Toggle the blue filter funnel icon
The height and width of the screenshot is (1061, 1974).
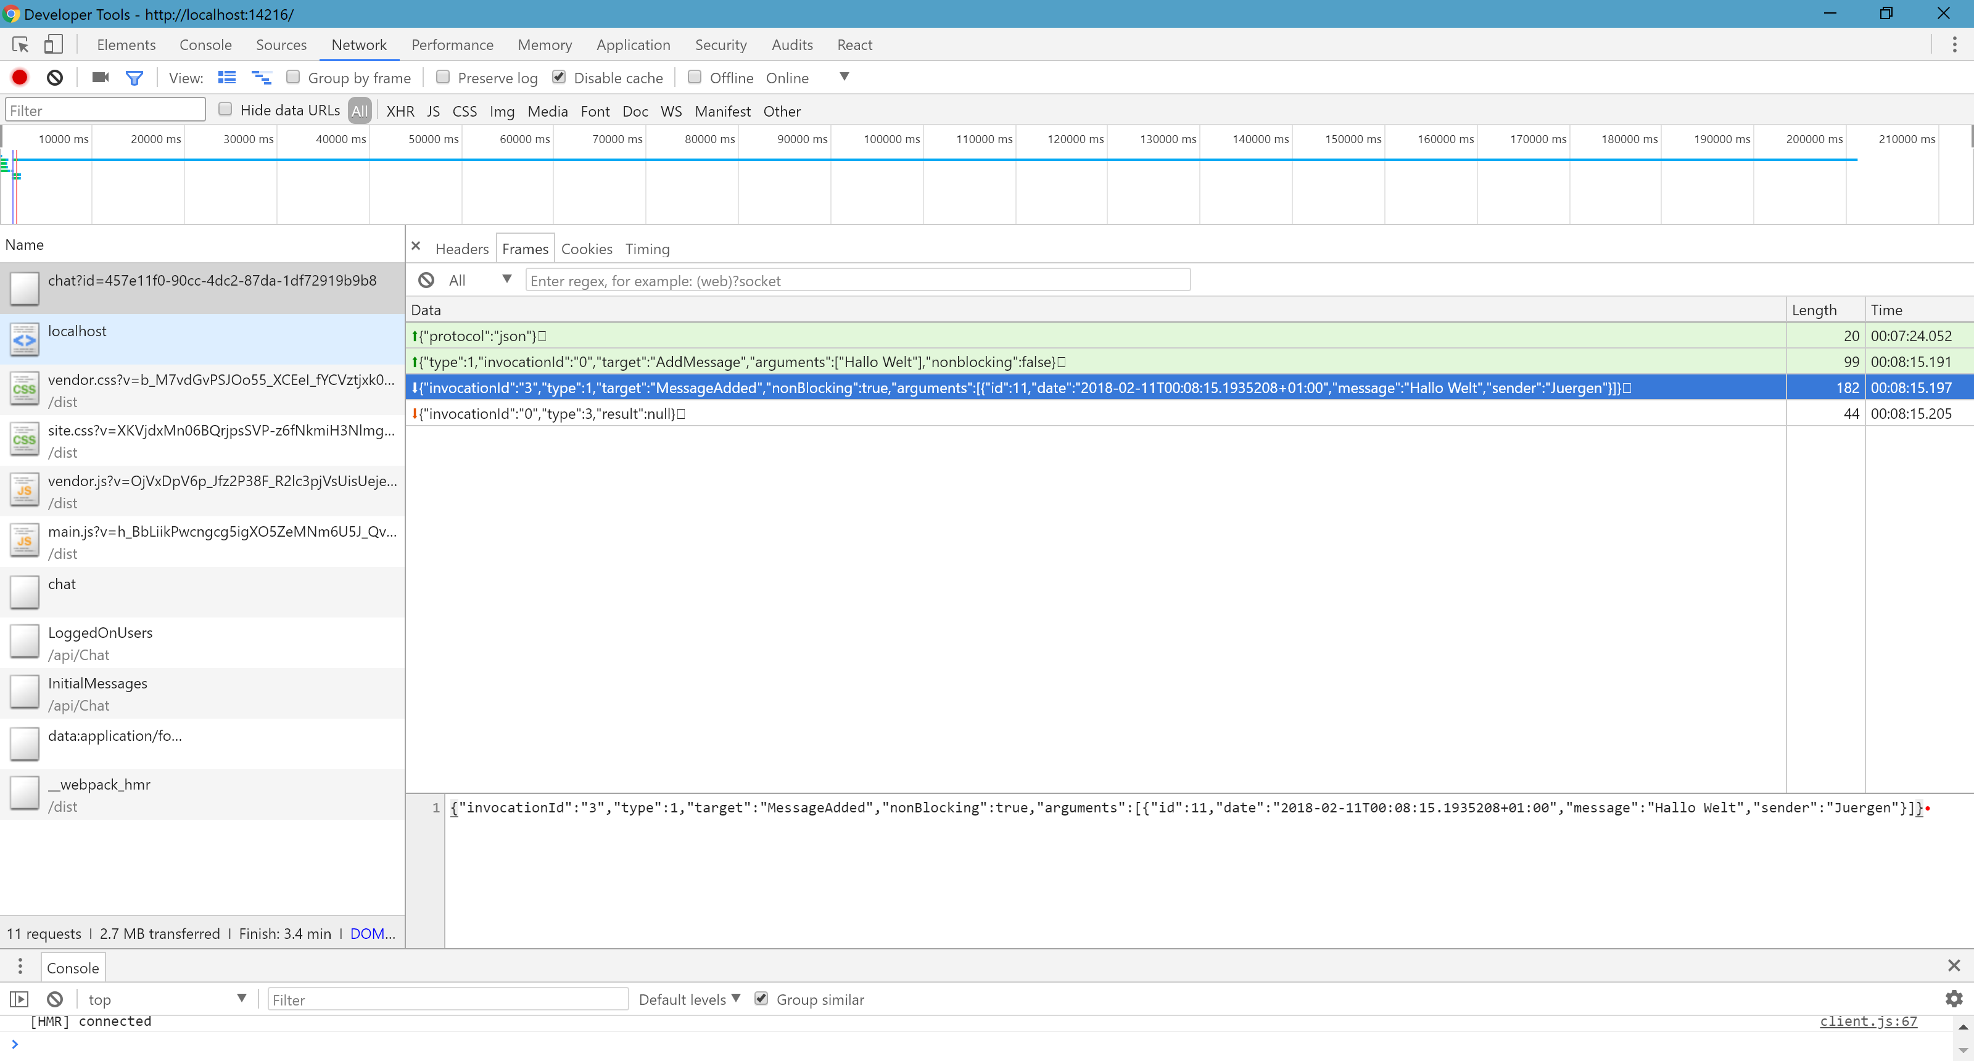134,77
